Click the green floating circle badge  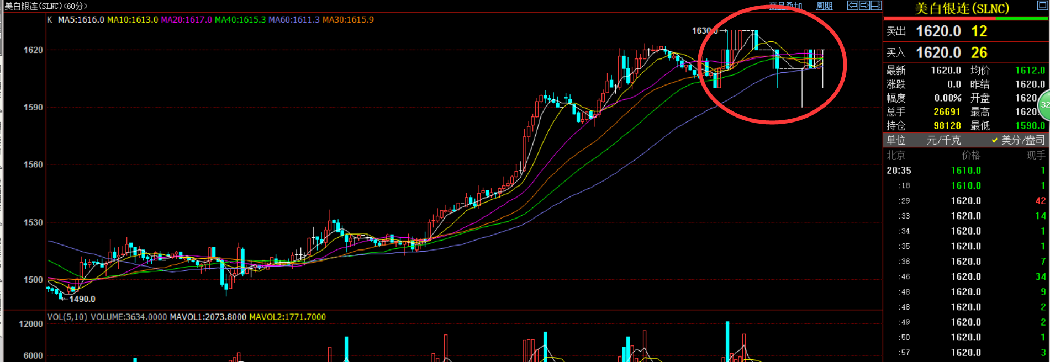1044,105
